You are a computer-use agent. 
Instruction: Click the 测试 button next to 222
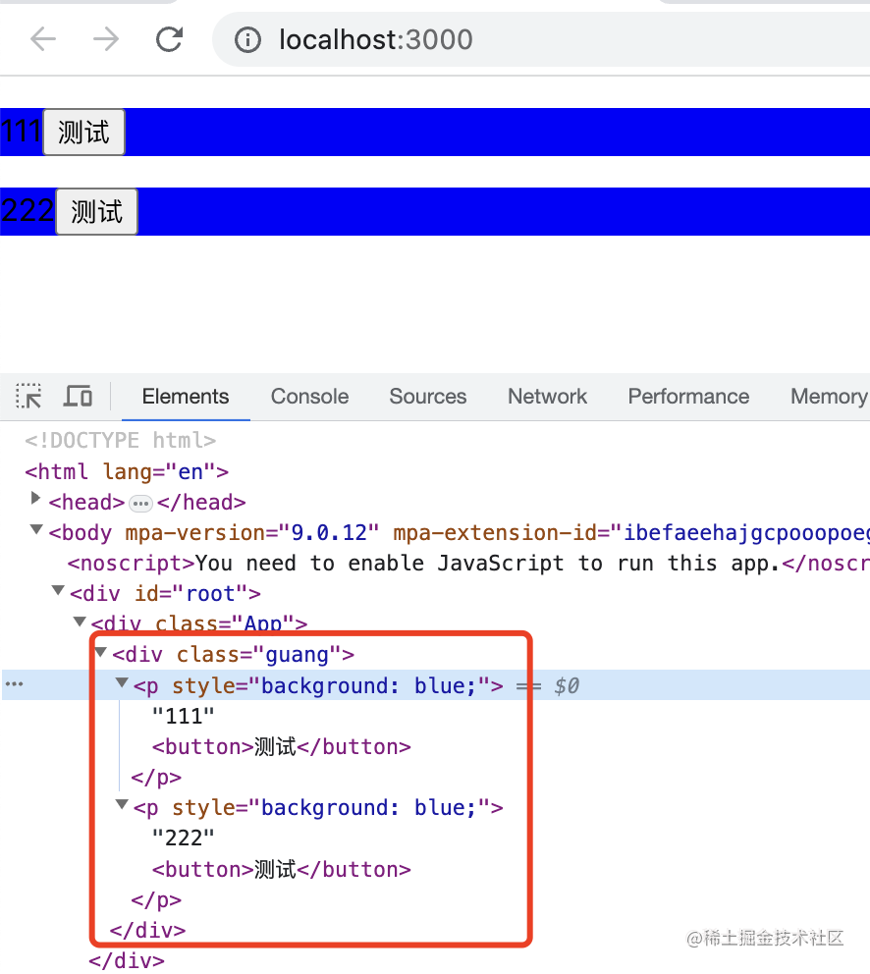tap(96, 212)
